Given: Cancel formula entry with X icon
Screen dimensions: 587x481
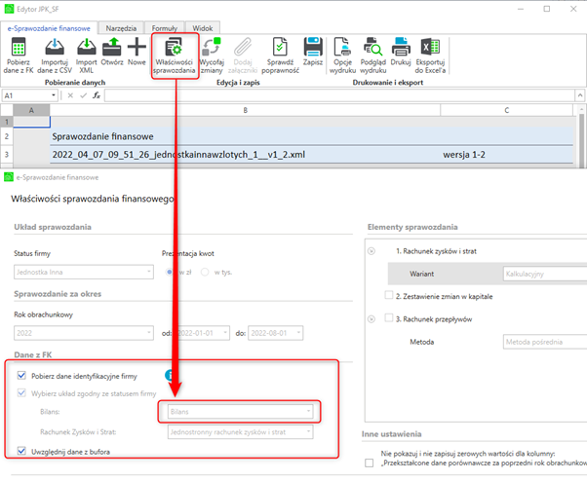Looking at the screenshot, I should tap(70, 95).
